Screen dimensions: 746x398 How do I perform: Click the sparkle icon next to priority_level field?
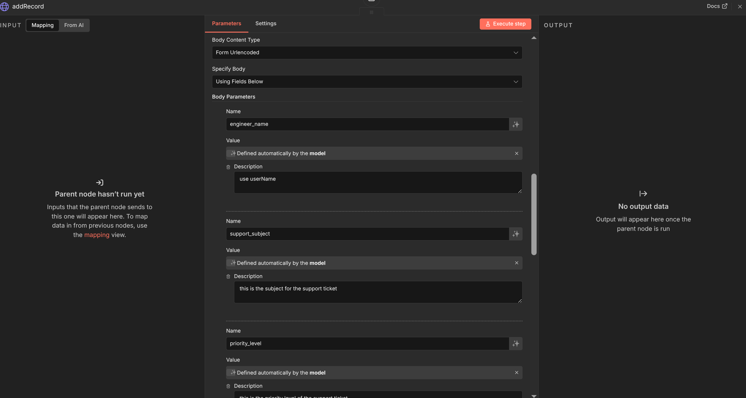tap(515, 343)
